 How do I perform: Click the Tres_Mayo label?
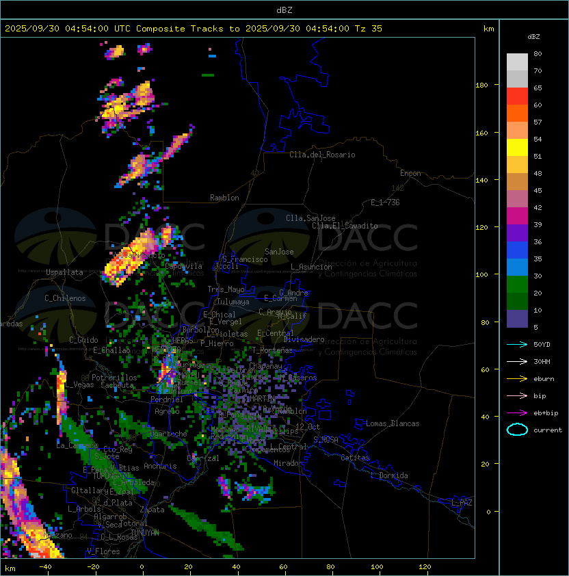(226, 289)
